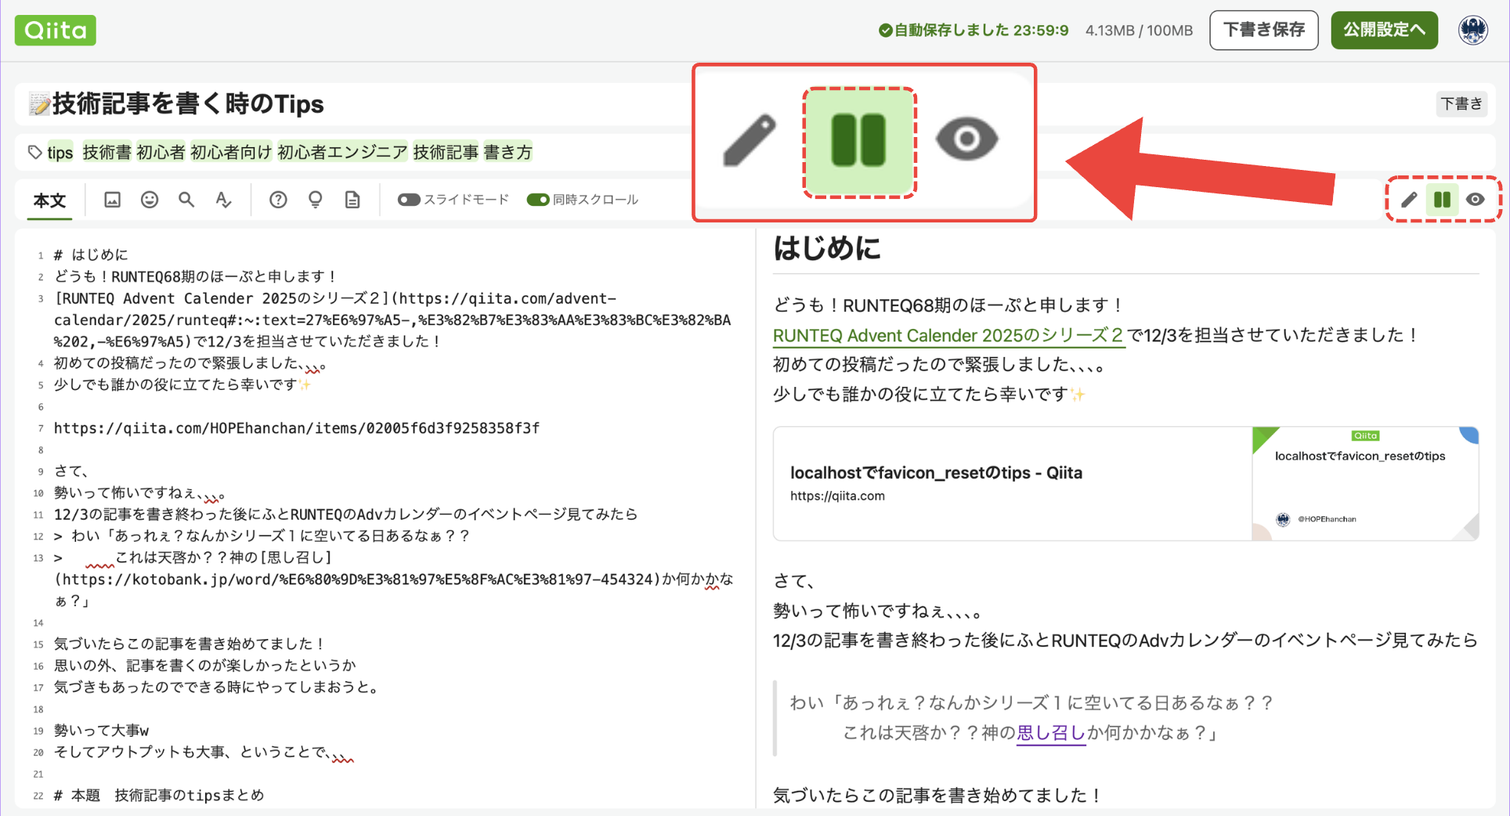Open the emoji picker
Screen dimensions: 1510x816
click(x=149, y=200)
